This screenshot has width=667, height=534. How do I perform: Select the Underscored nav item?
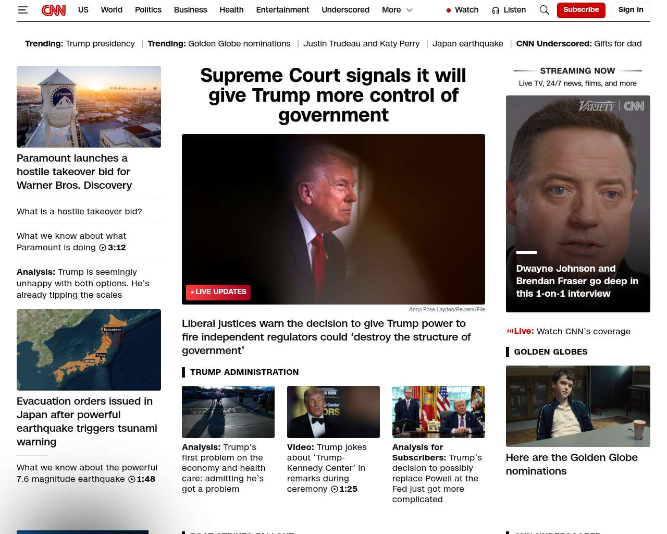point(345,10)
